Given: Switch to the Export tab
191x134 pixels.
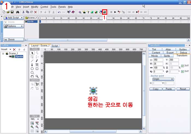Looking at the screenshot, I should click(170, 53).
